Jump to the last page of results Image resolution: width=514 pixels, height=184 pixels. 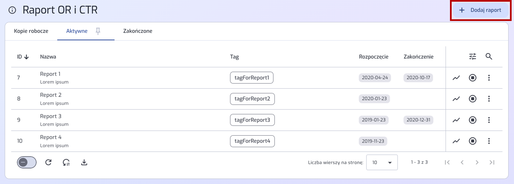click(x=492, y=163)
